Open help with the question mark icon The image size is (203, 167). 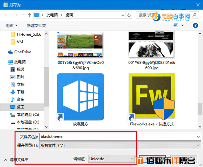tap(195, 25)
